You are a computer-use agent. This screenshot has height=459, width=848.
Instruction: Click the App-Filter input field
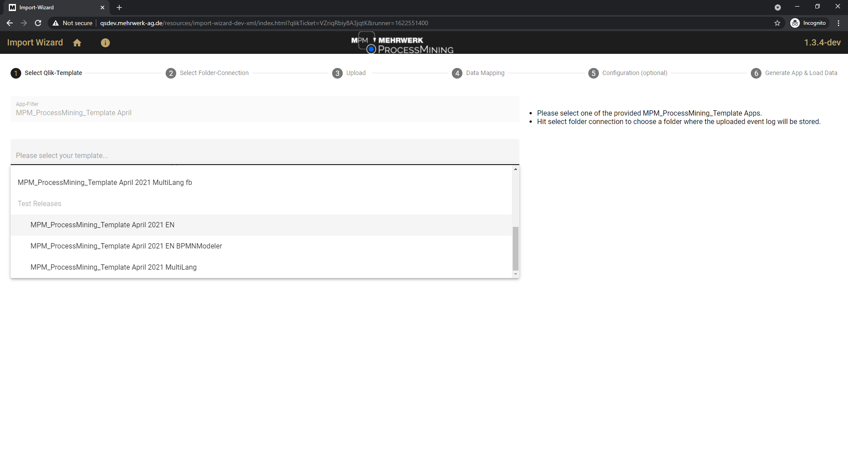pos(265,109)
